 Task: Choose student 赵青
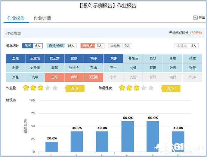[15, 68]
